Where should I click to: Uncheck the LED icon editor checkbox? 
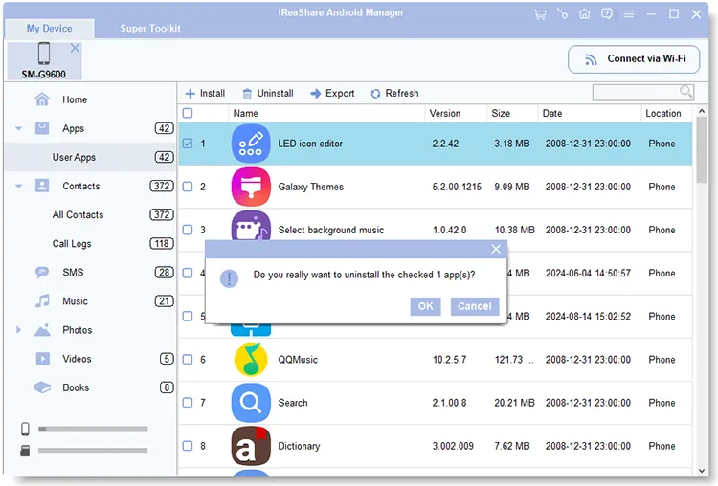click(188, 144)
